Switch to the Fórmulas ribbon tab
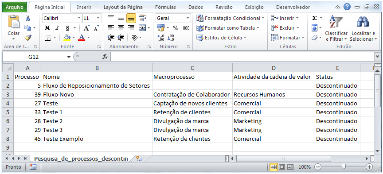 coord(165,7)
